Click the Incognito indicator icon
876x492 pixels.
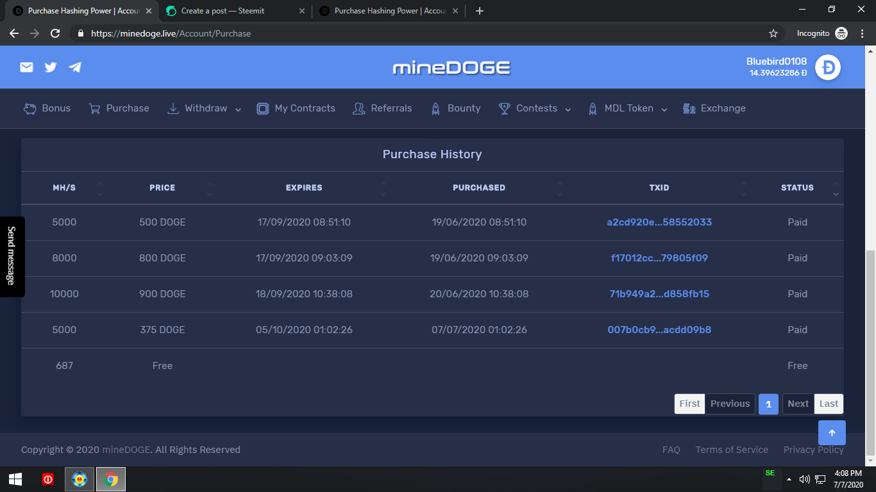(x=841, y=33)
